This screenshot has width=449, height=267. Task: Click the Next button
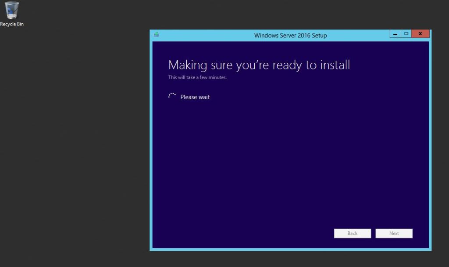393,233
